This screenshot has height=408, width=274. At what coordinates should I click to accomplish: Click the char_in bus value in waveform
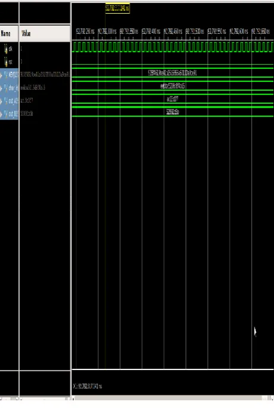pyautogui.click(x=172, y=86)
